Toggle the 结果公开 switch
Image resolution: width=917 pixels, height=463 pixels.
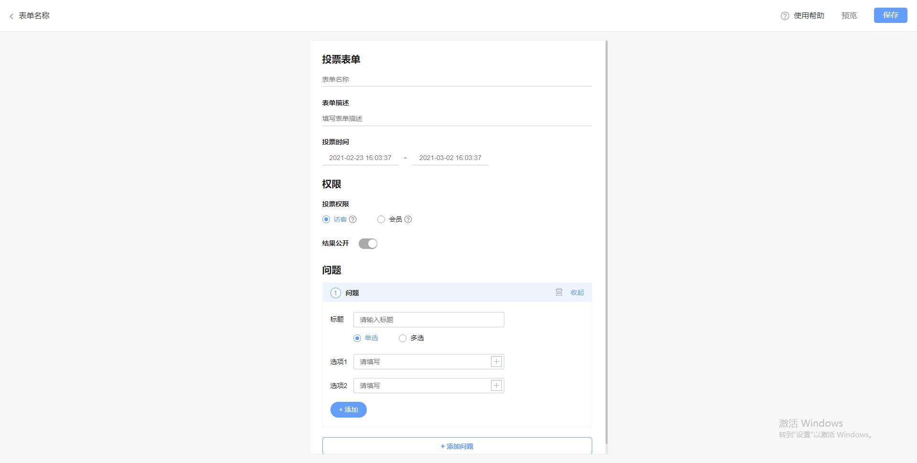point(368,244)
